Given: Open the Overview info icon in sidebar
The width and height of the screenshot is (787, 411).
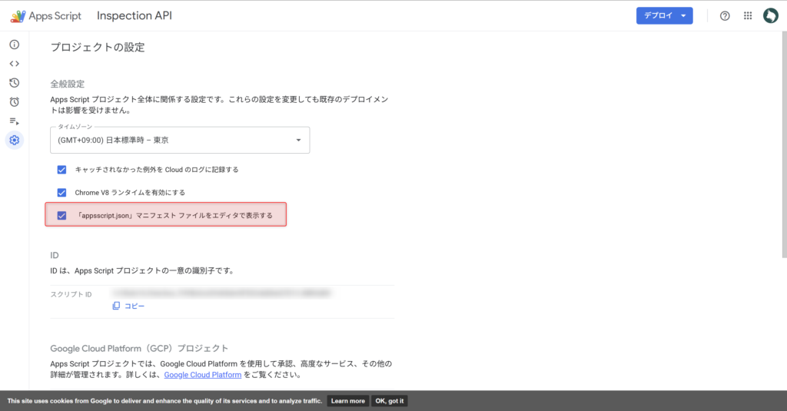Looking at the screenshot, I should pos(14,45).
